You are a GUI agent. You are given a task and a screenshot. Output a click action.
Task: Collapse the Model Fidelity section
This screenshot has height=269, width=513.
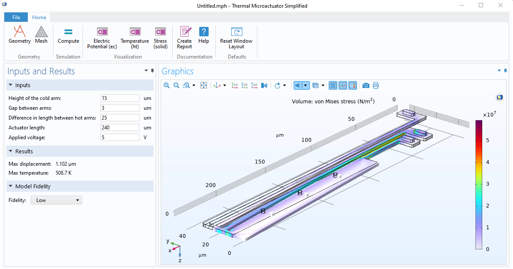pyautogui.click(x=10, y=186)
